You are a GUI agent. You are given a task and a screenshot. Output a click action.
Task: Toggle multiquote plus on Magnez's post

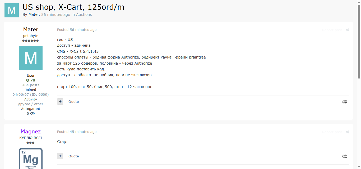point(60,156)
